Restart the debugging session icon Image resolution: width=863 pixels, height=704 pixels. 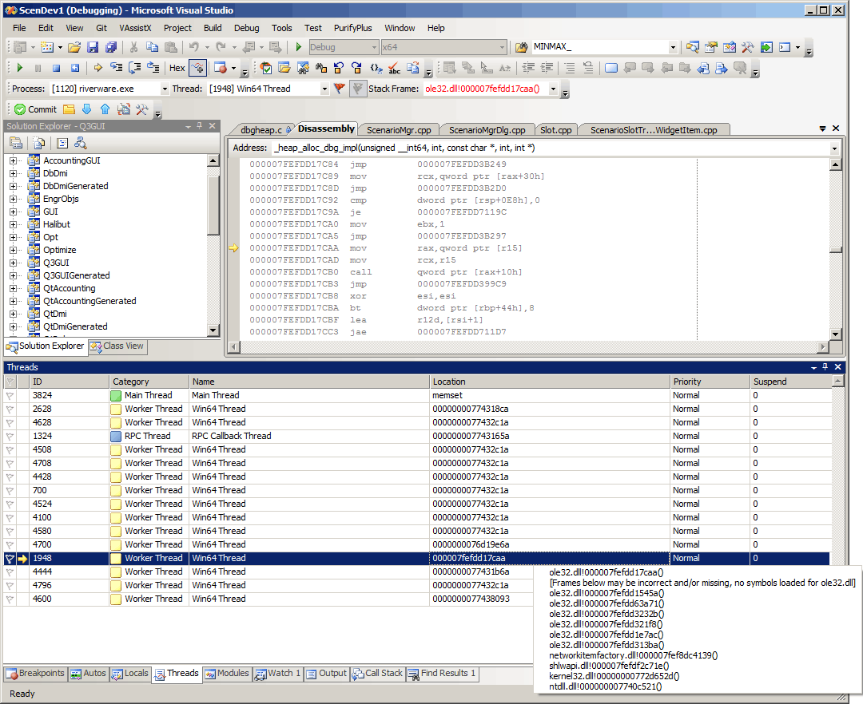point(74,68)
